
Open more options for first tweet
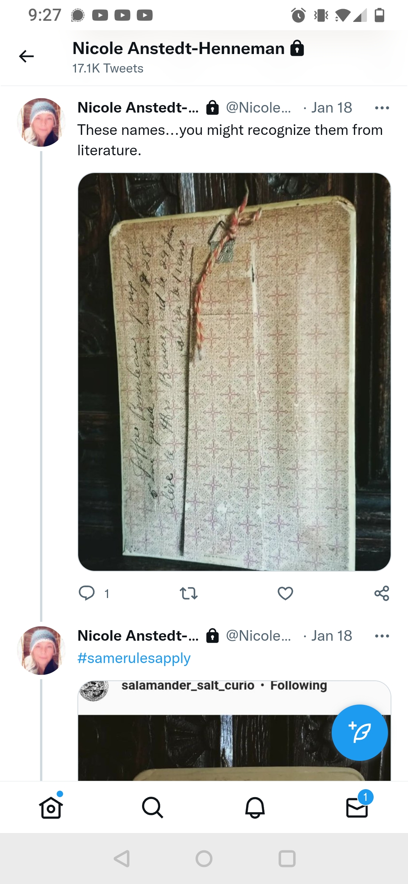(x=382, y=108)
